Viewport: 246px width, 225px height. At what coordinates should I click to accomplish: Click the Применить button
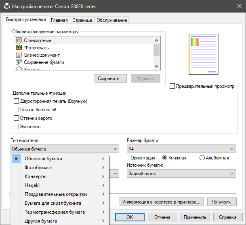pyautogui.click(x=195, y=217)
